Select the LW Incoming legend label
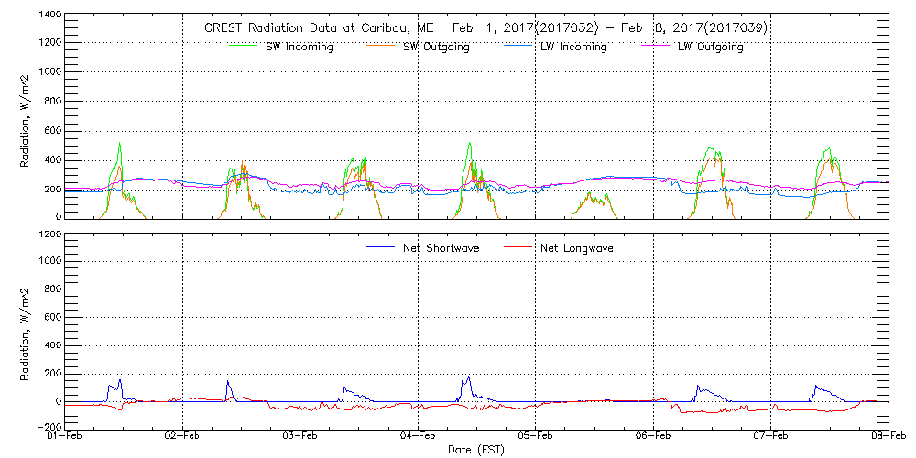 coord(573,47)
